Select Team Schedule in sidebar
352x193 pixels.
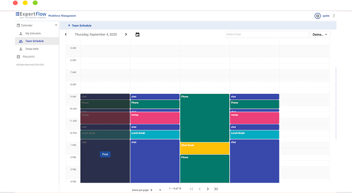(37, 41)
